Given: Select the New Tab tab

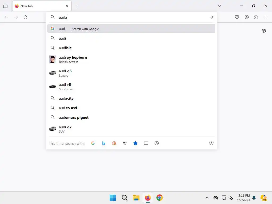Looking at the screenshot, I should (42, 6).
